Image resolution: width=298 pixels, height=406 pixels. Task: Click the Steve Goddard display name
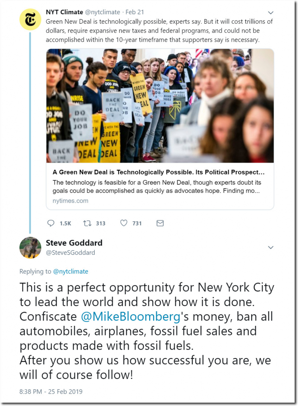[74, 243]
